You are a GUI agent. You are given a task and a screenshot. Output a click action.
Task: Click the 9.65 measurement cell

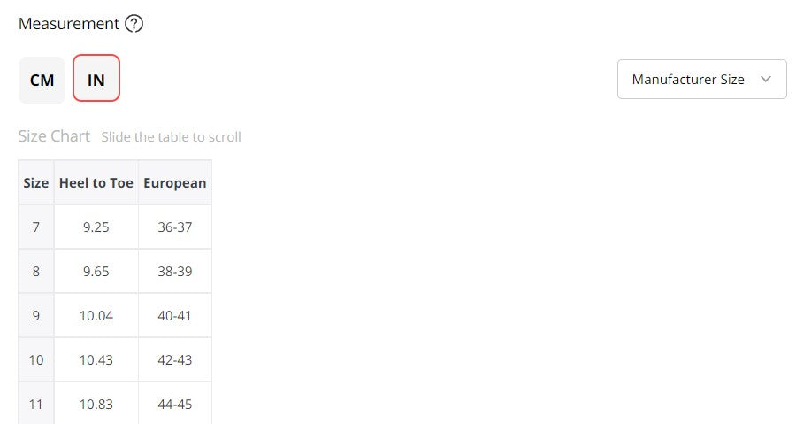(96, 272)
